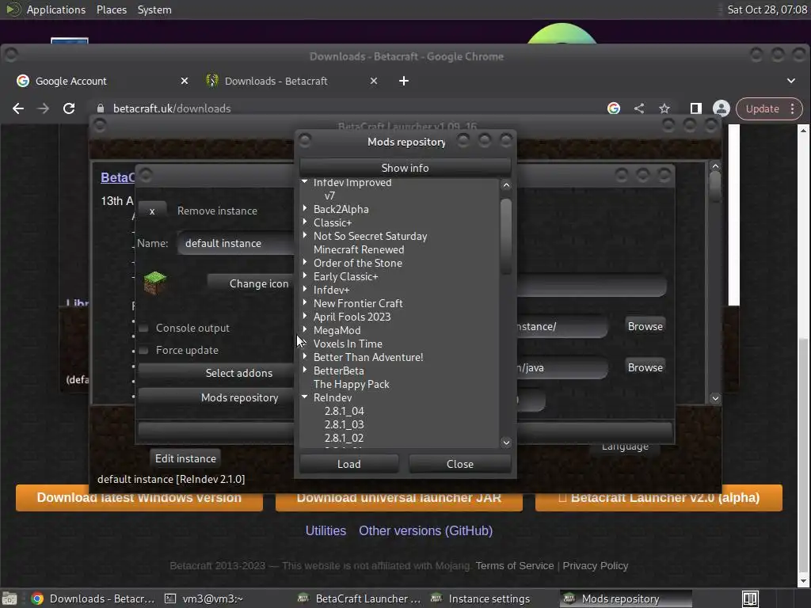Screen dimensions: 811x608
Task: Open the workspace switcher in the panel corner
Action: point(750,598)
